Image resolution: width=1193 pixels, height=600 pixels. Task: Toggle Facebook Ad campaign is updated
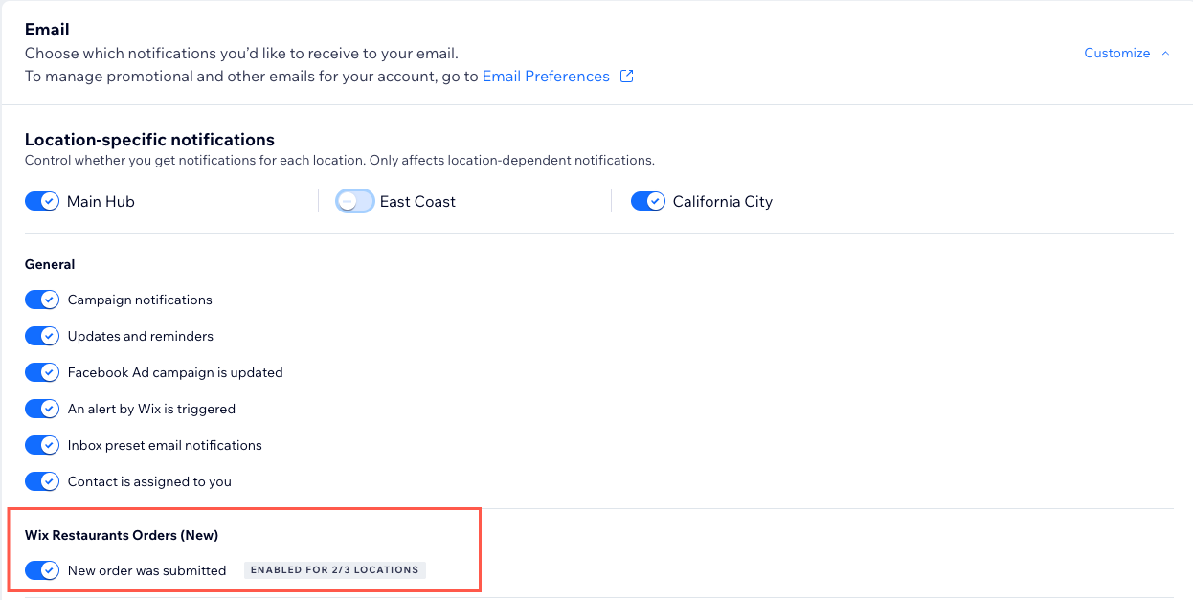[42, 373]
